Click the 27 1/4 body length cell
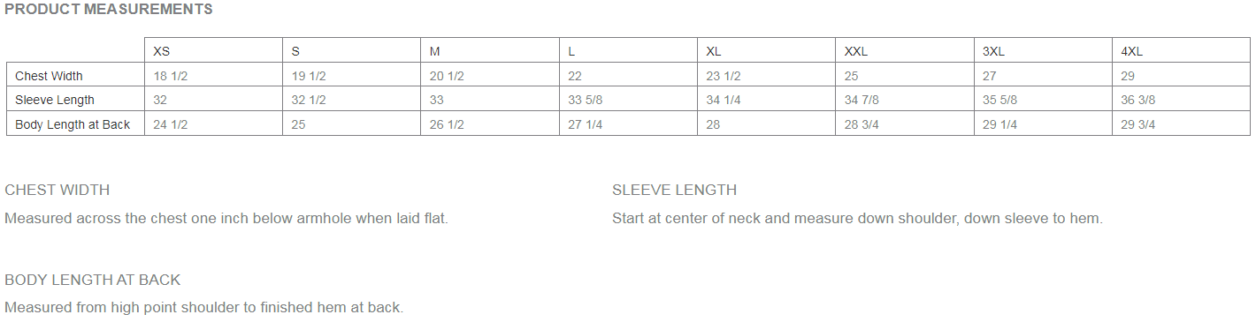The image size is (1256, 322). pos(628,124)
